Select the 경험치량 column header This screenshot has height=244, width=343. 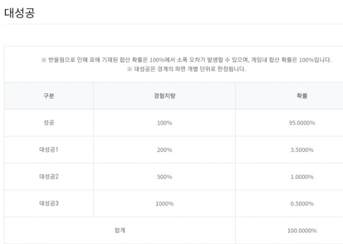click(x=164, y=96)
